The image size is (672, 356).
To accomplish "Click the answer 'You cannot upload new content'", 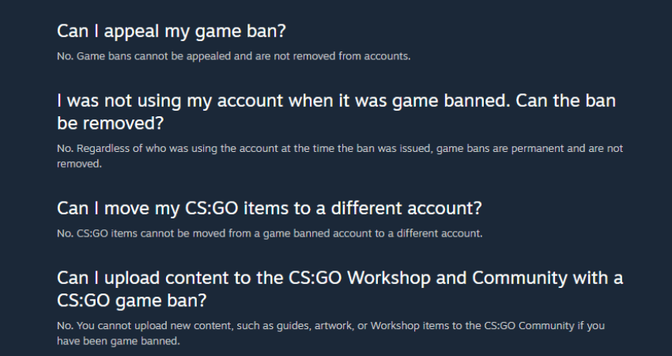I will (x=330, y=333).
